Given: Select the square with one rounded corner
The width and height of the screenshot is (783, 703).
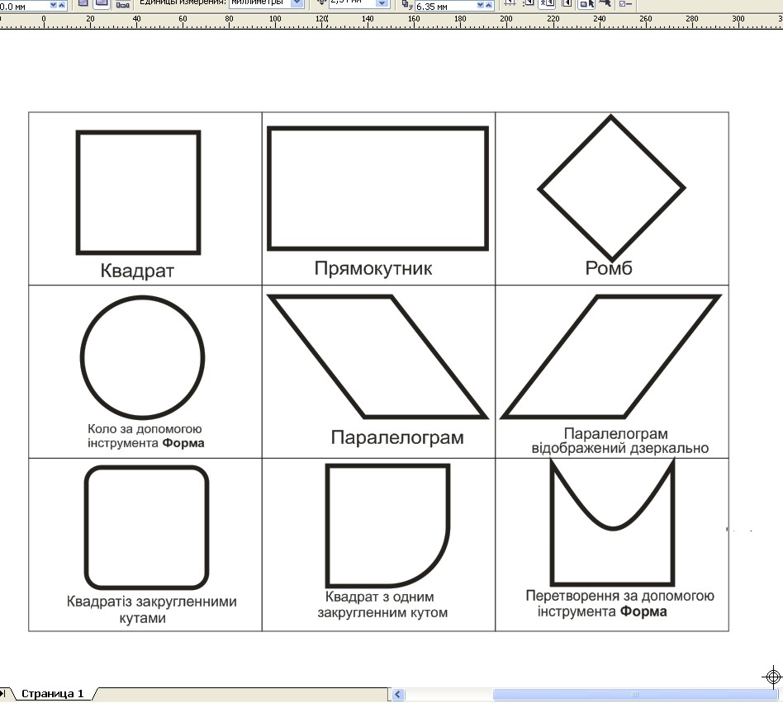Looking at the screenshot, I should click(388, 526).
